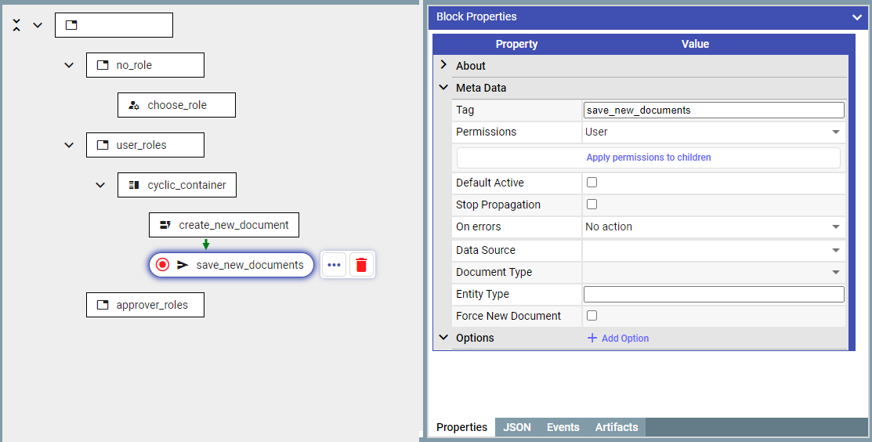Click Apply permissions to children
872x442 pixels.
649,158
